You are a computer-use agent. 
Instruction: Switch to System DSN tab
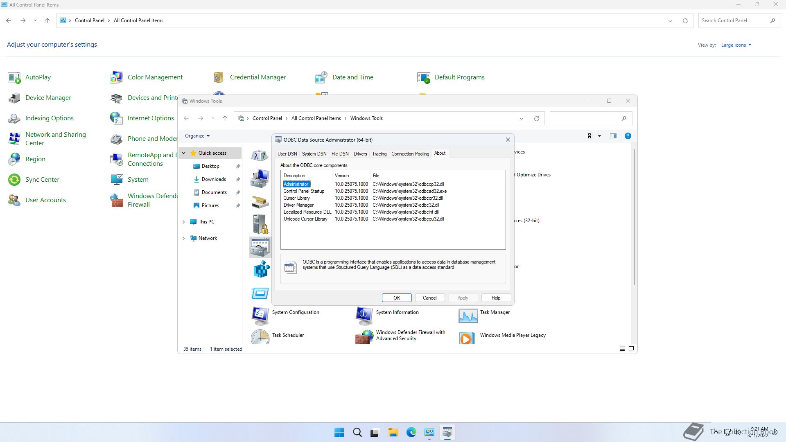[x=314, y=154]
